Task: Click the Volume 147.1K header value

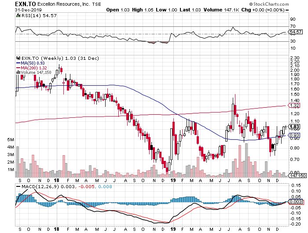Action: (221, 10)
